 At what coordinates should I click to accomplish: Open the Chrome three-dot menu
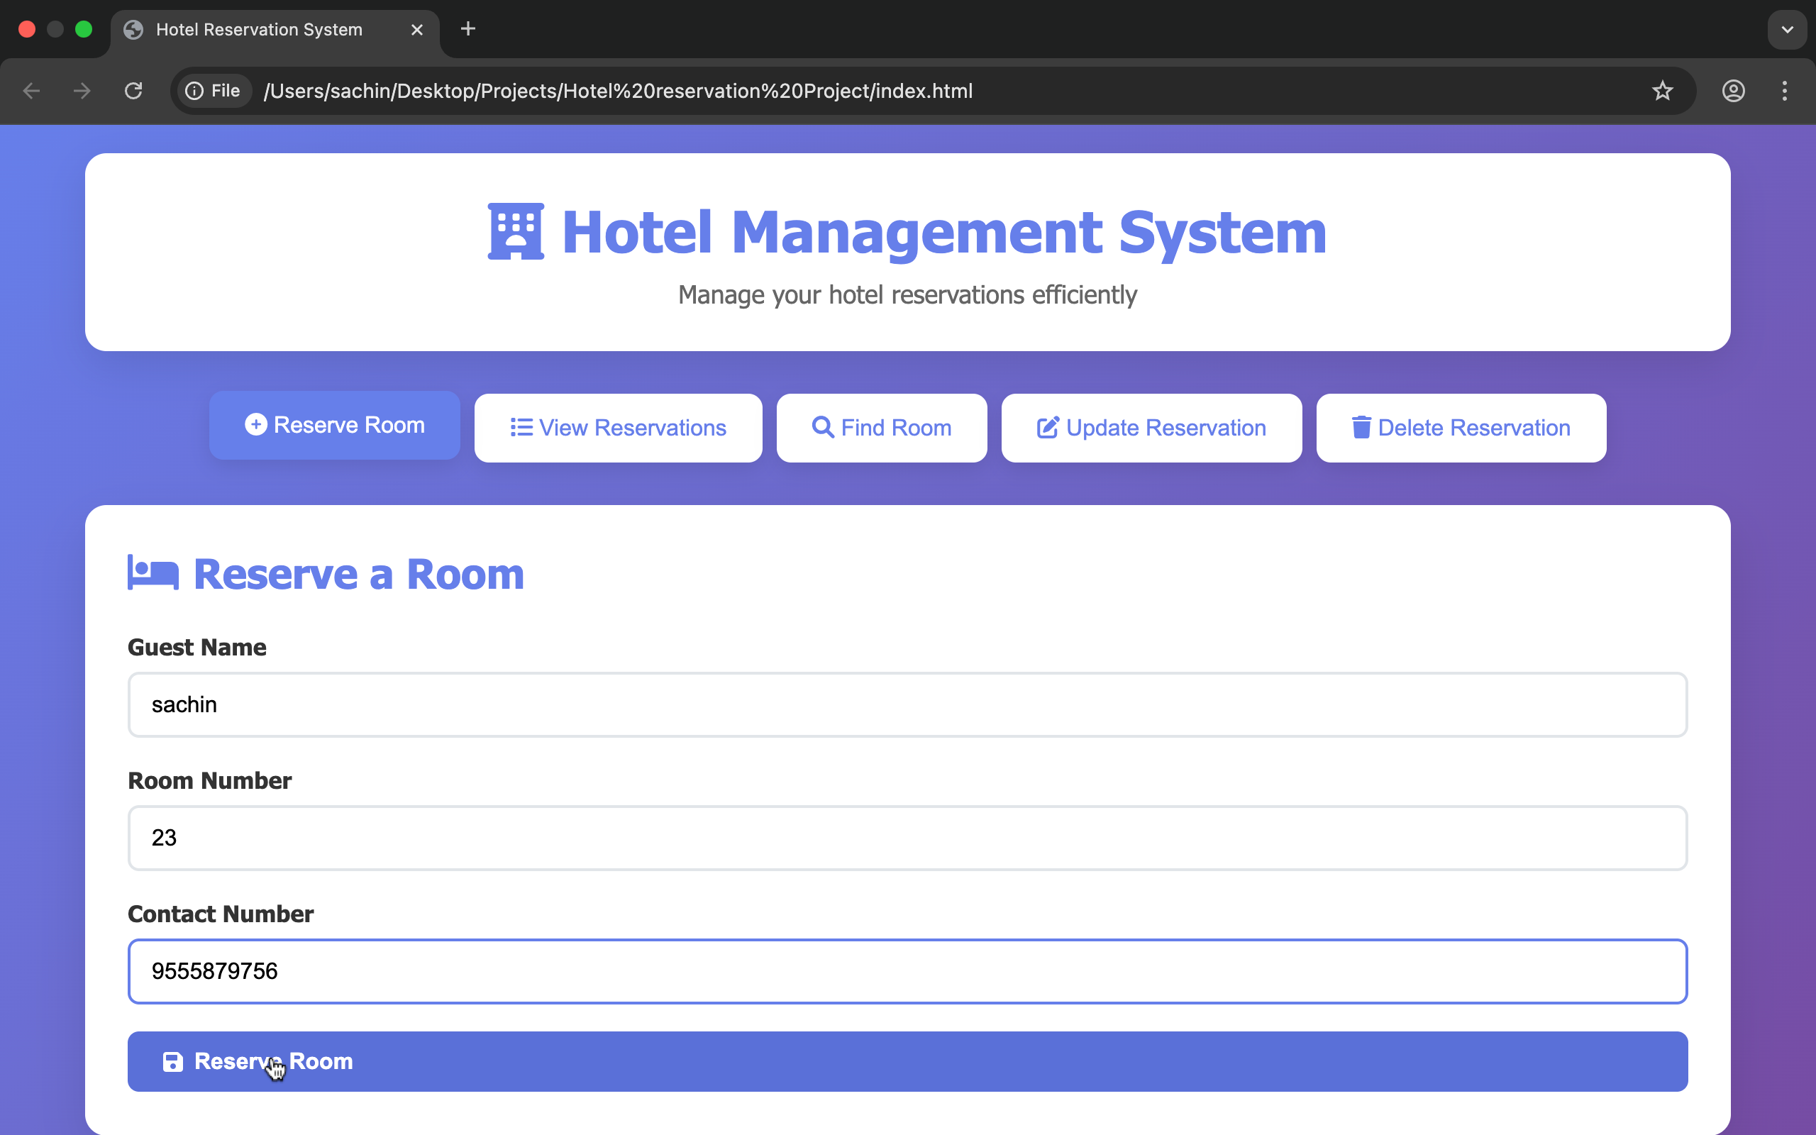point(1785,91)
